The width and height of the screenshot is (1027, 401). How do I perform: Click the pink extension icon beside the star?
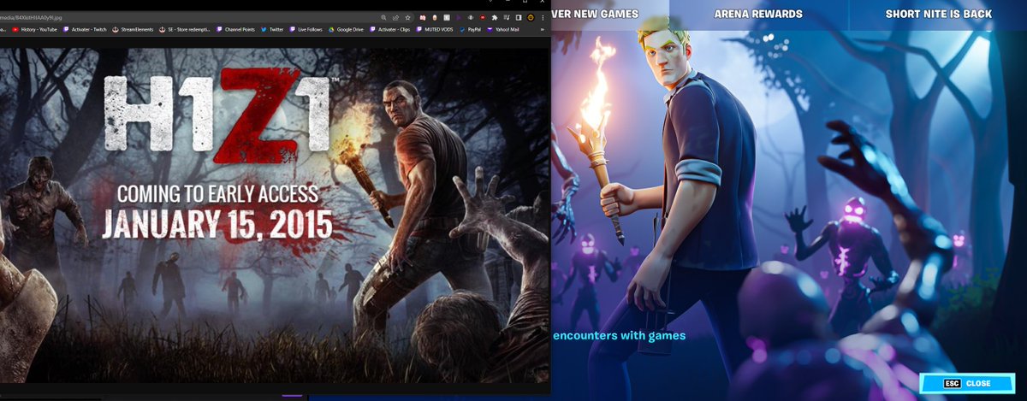click(423, 17)
